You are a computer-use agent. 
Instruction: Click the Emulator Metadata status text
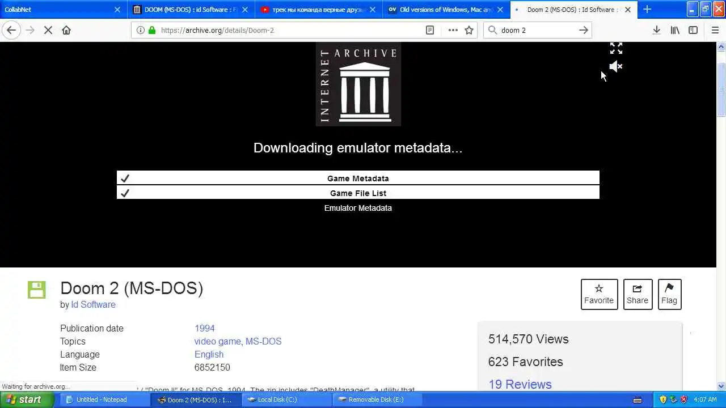pos(358,208)
